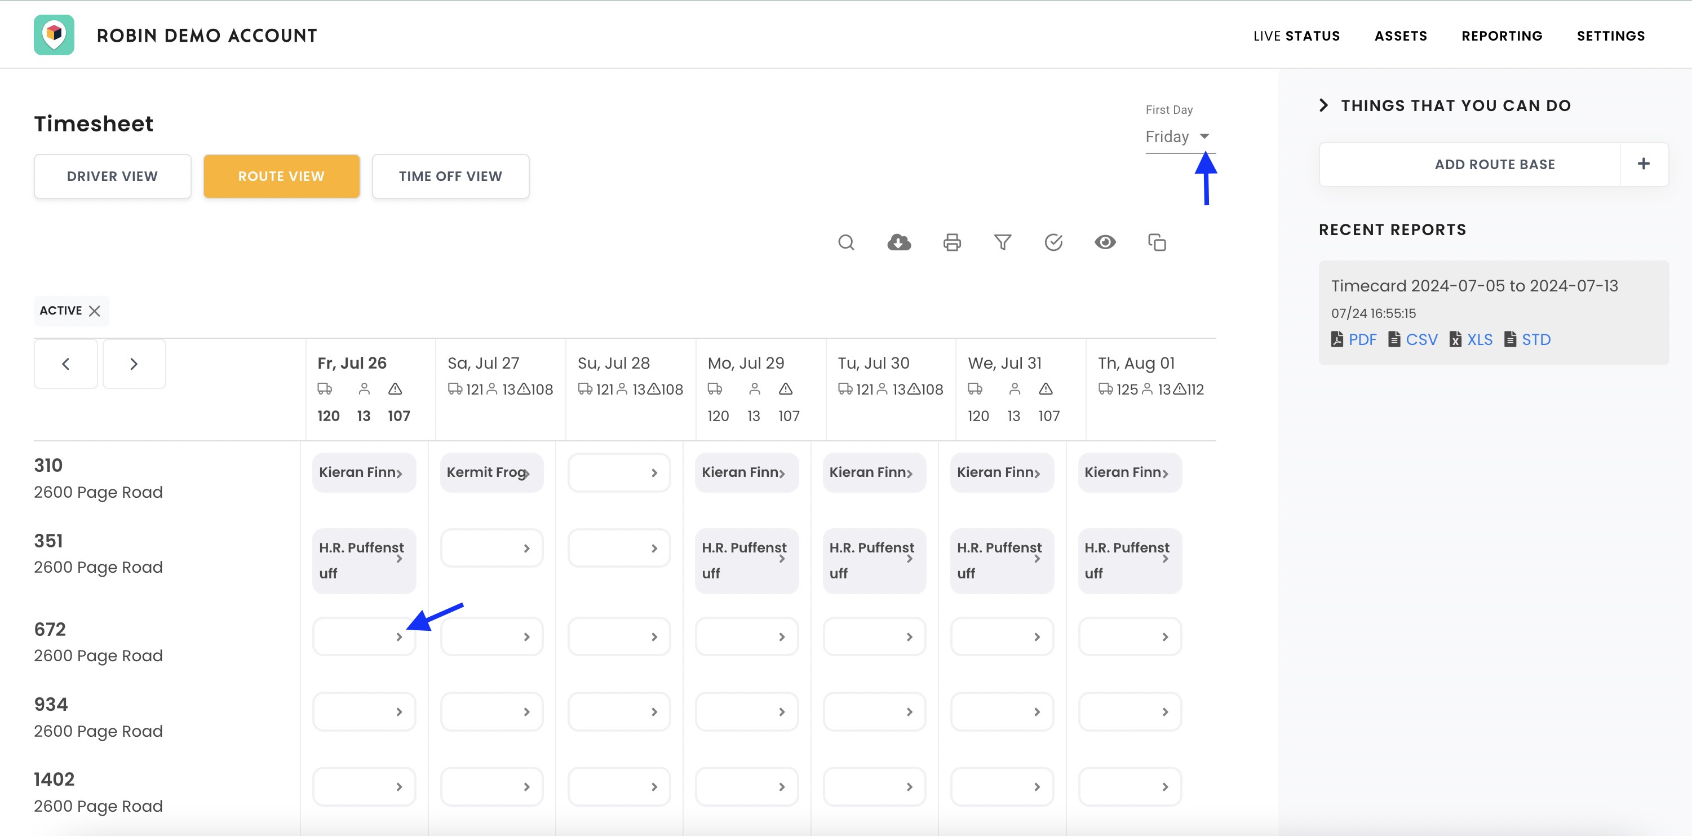Open empty route 351 Sunday cell
Viewport: 1692px width, 836px height.
(619, 548)
